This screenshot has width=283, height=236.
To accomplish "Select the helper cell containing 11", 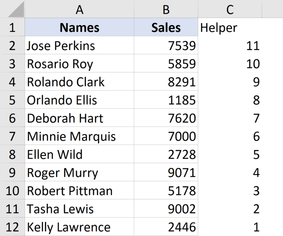I will tap(230, 46).
